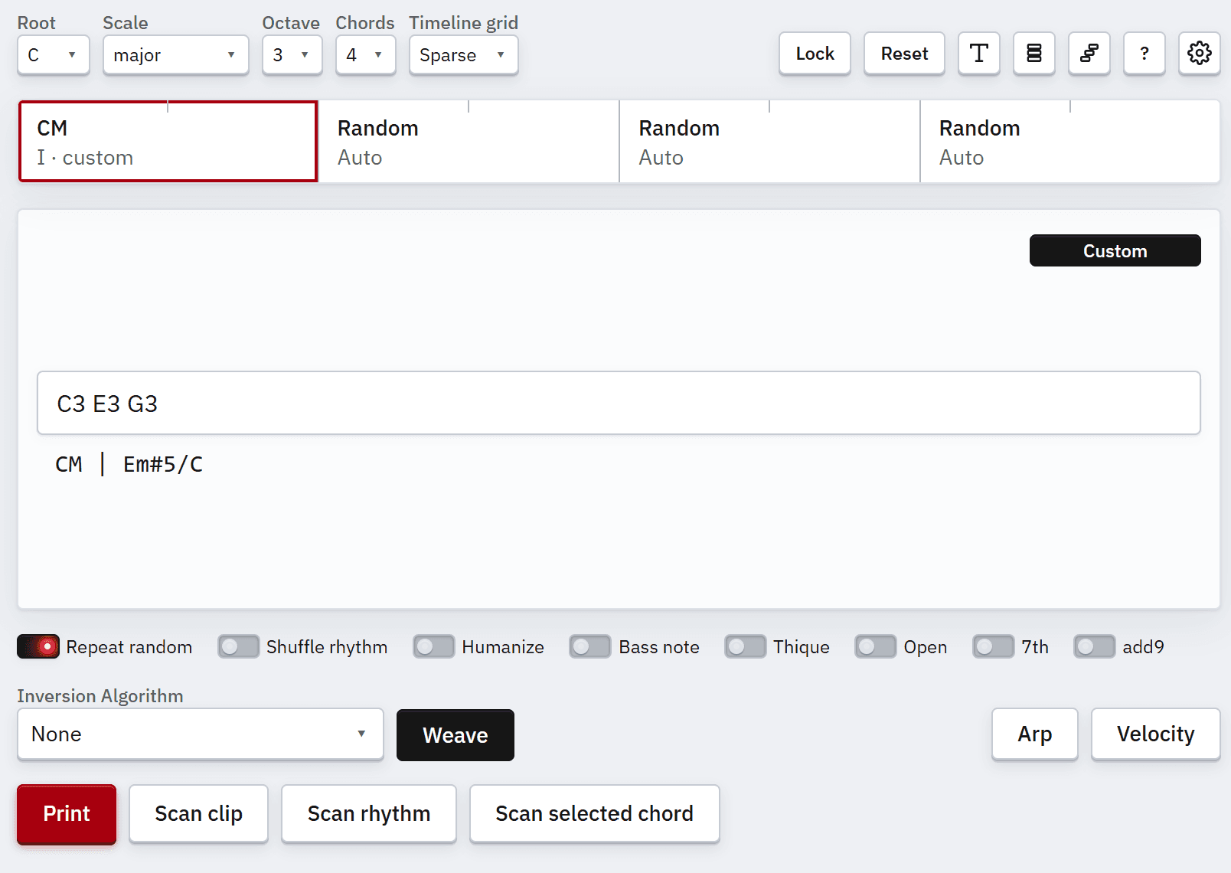Expand the Inversion Algorithm dropdown
Screen dimensions: 1231x873
coord(201,734)
